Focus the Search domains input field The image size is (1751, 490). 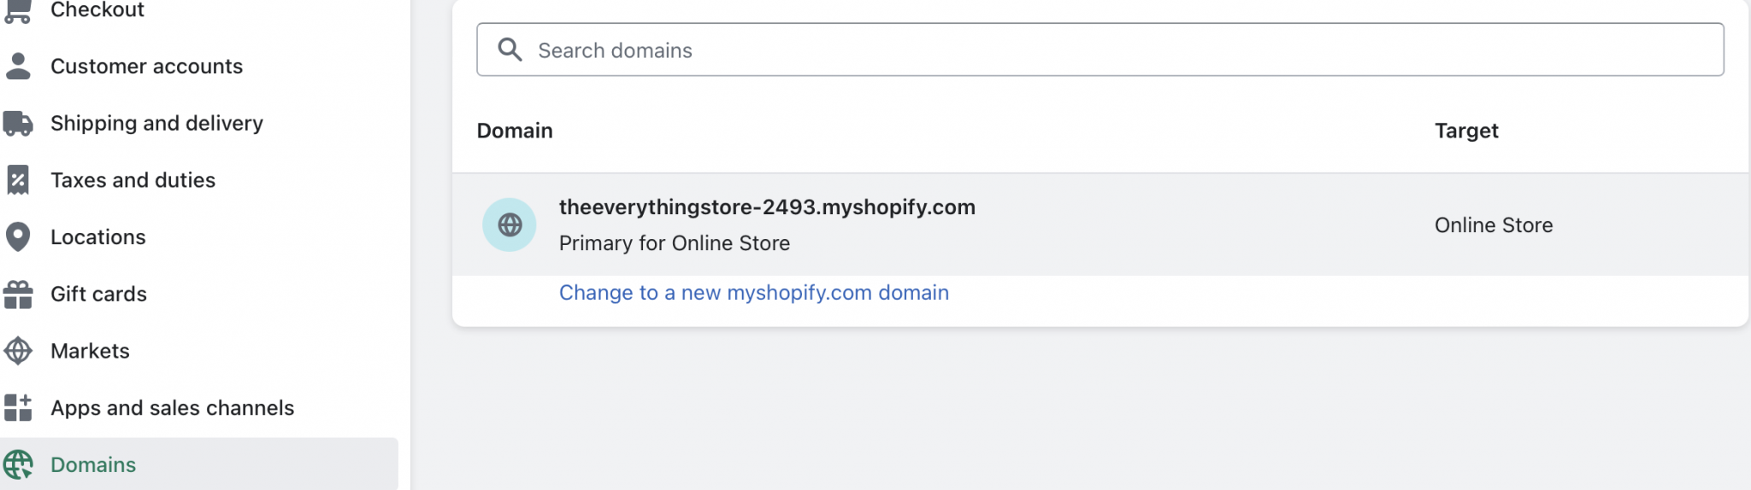(1111, 50)
